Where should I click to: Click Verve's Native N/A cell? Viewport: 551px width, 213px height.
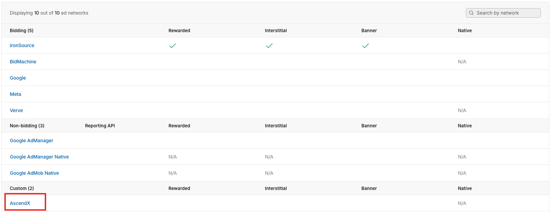pos(462,110)
